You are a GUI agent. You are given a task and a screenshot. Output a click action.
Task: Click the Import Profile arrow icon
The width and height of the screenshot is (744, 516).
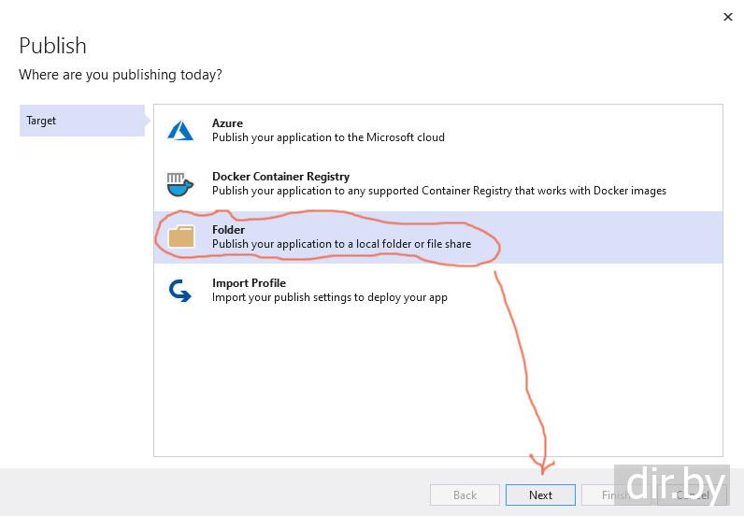pos(179,291)
